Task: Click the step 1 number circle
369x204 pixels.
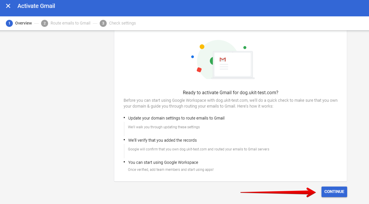Action: [9, 23]
